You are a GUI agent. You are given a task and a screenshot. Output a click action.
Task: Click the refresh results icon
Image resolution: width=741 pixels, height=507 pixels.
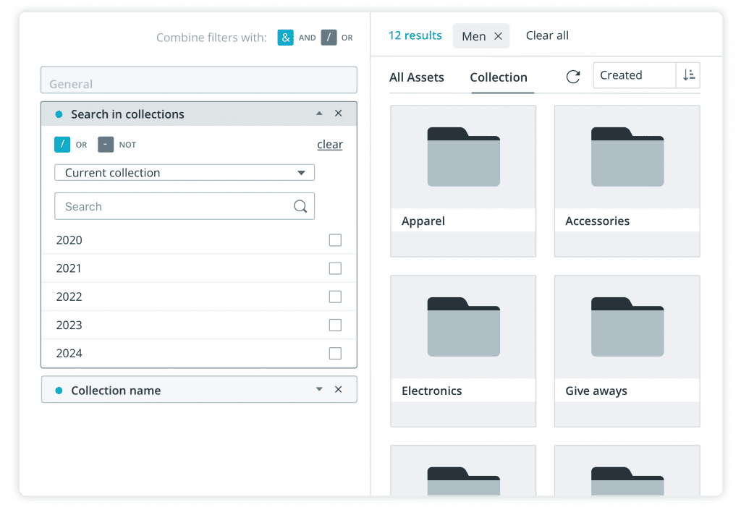pyautogui.click(x=573, y=77)
